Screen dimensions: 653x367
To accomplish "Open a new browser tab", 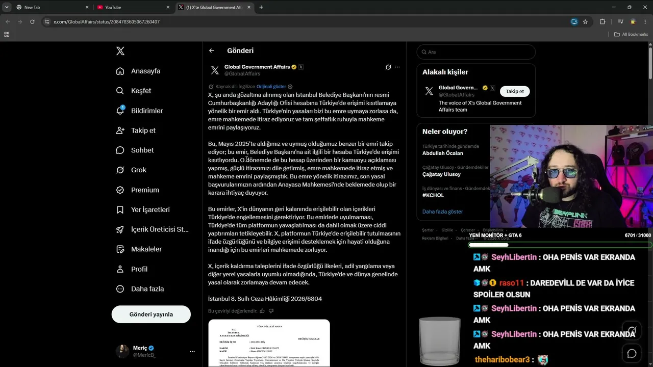I will pos(261,7).
